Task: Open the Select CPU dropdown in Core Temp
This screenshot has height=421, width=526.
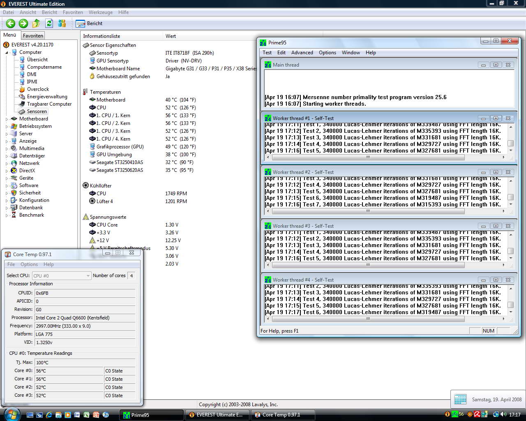Action: coord(61,276)
